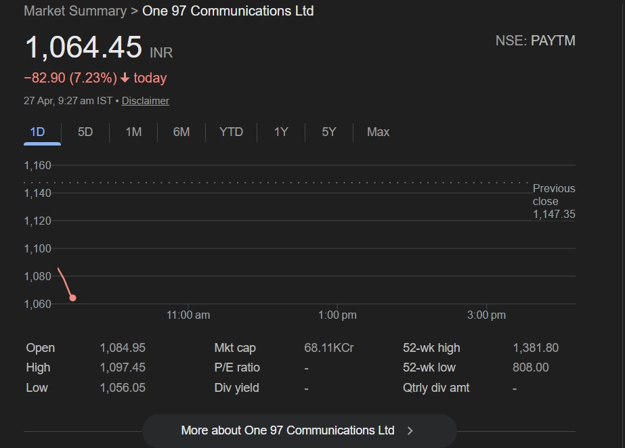Screen dimensions: 625x448
Task: Select the 1D time range tab
Action: (38, 132)
